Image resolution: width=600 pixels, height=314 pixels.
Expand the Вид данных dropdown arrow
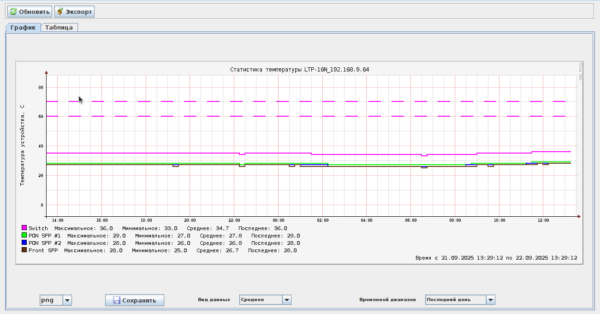(287, 300)
